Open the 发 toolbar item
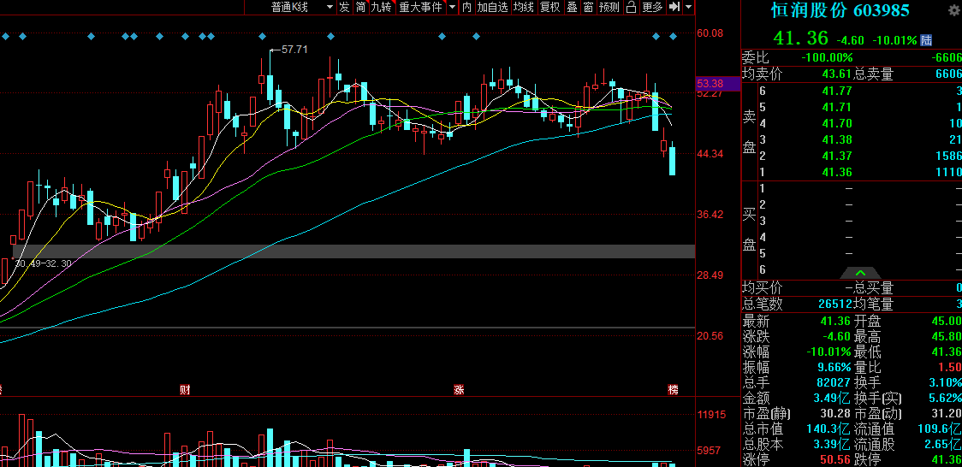This screenshot has width=962, height=467. pyautogui.click(x=344, y=8)
